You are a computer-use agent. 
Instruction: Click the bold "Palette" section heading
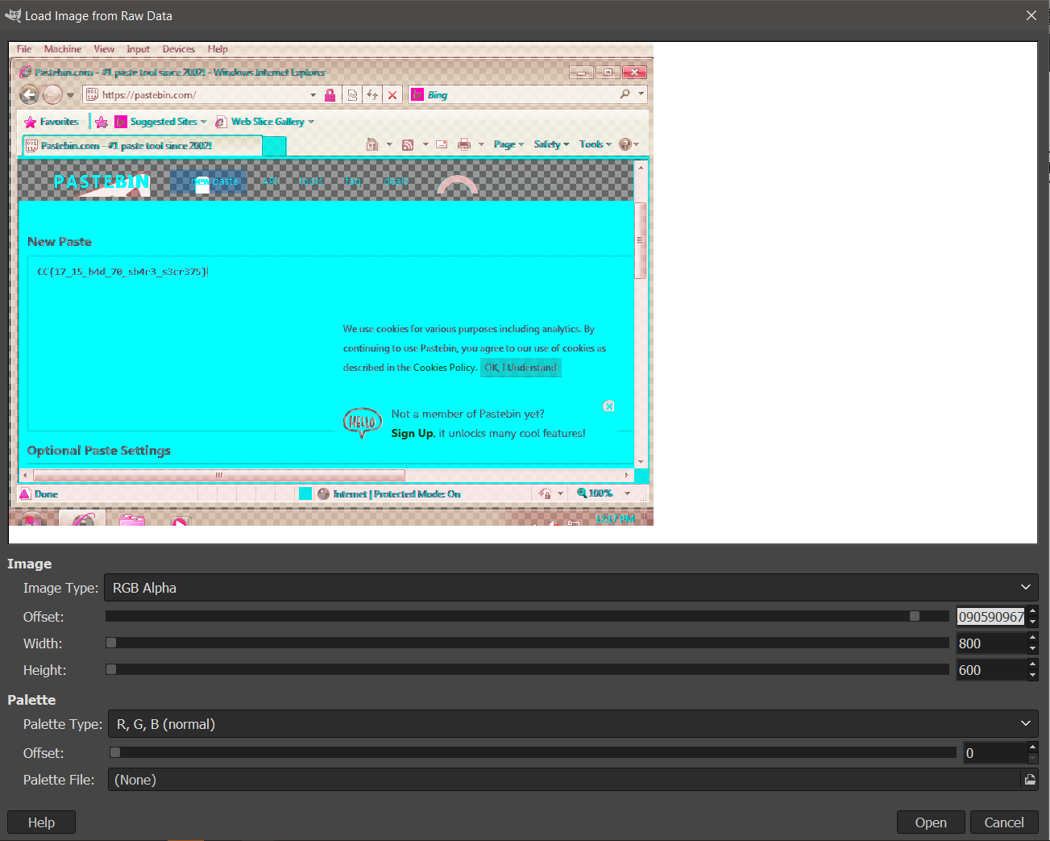31,700
